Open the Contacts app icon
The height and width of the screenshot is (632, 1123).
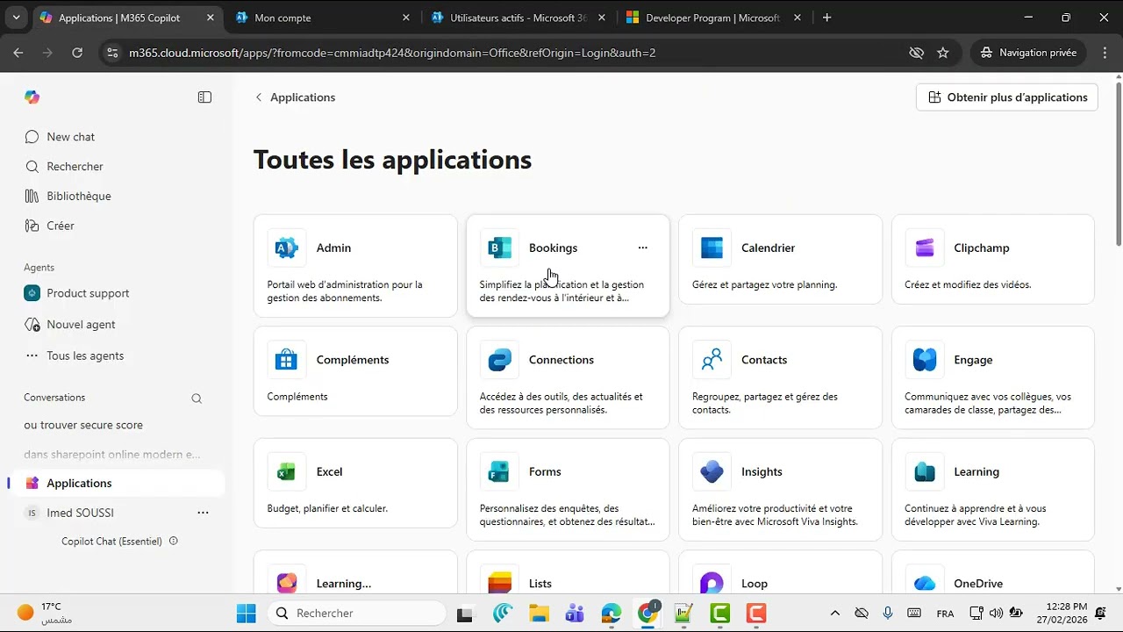(x=712, y=359)
